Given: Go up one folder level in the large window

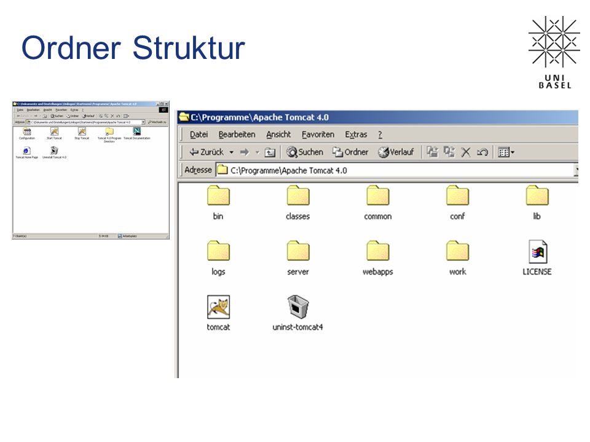Looking at the screenshot, I should pyautogui.click(x=270, y=152).
